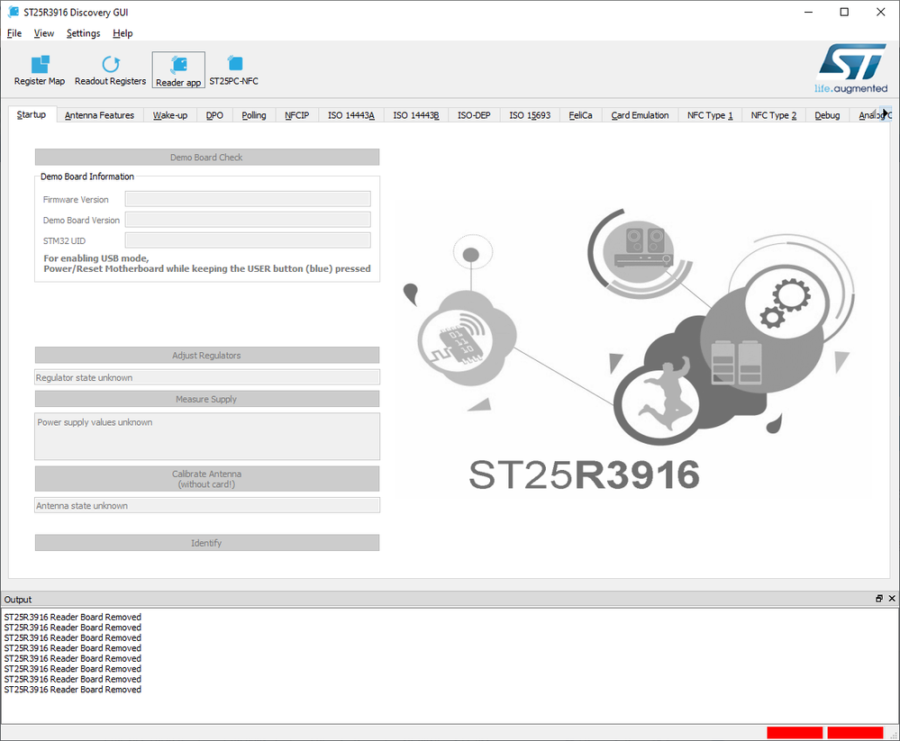Viewport: 900px width, 741px height.
Task: Show more tabs with right arrow
Action: [x=886, y=113]
